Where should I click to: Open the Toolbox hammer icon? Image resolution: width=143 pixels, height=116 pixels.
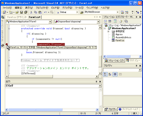(3, 46)
